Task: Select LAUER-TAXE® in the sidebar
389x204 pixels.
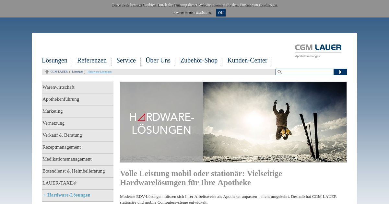Action: pyautogui.click(x=78, y=183)
